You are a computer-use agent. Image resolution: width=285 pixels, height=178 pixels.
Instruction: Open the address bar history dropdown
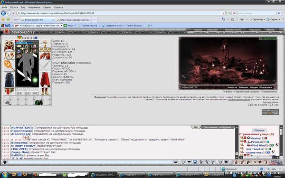224,13
